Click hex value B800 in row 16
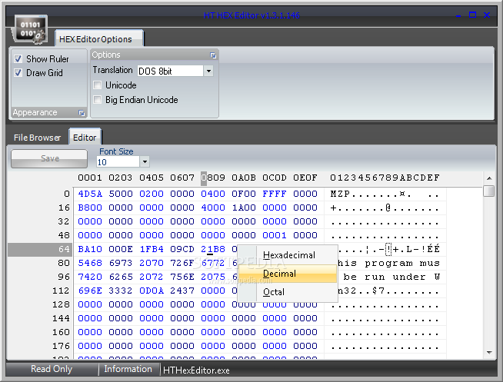Screen dimensions: 503x382 (x=90, y=208)
